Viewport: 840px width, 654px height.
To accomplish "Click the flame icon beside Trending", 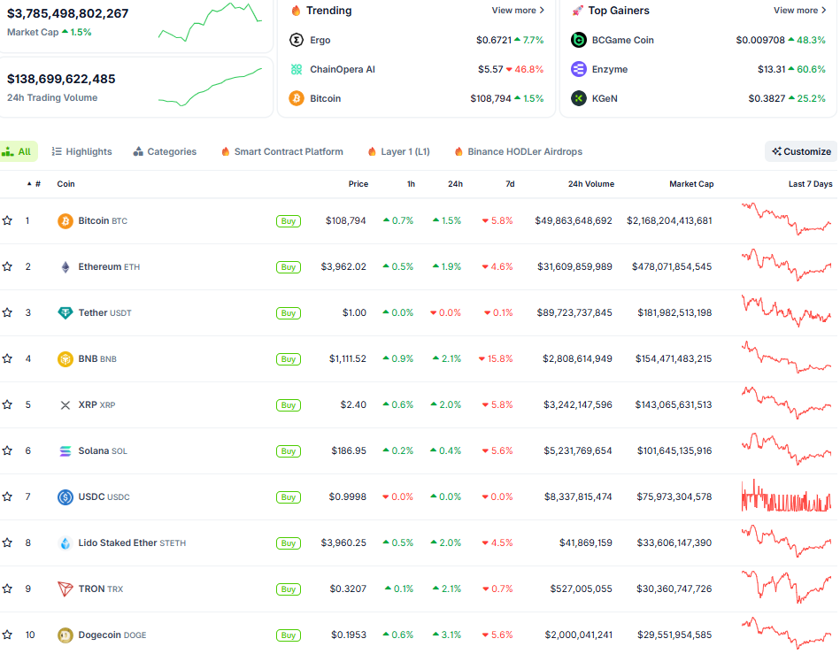I will [x=297, y=11].
